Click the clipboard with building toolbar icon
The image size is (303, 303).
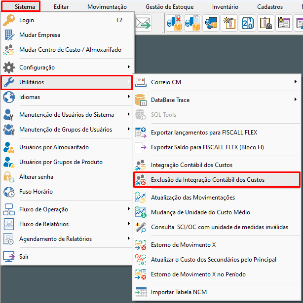click(265, 23)
